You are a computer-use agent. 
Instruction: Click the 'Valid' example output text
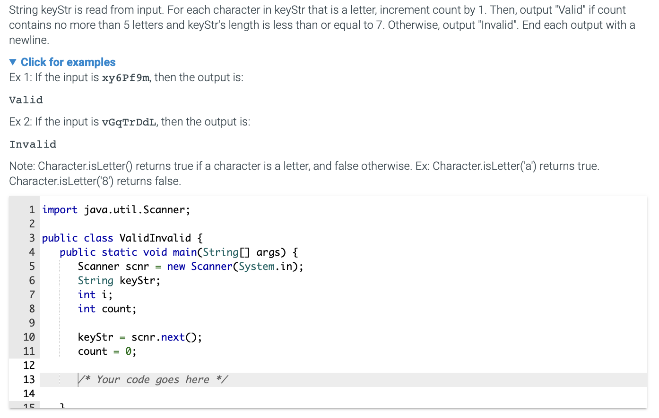pos(26,100)
